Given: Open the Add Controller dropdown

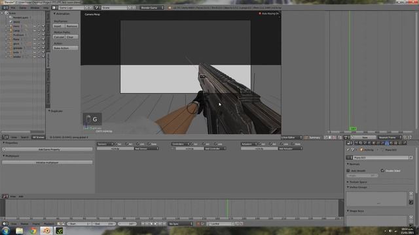Looking at the screenshot, I should coord(215,149).
